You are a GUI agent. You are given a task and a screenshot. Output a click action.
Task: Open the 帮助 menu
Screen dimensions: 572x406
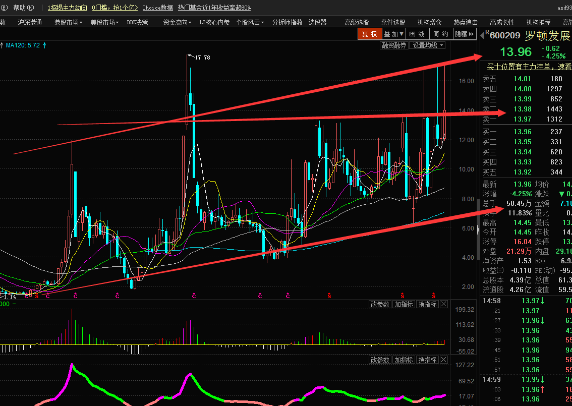[x=24, y=8]
